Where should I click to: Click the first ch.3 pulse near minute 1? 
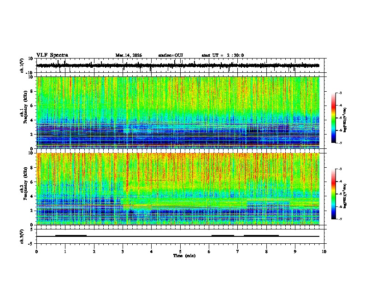point(71,235)
